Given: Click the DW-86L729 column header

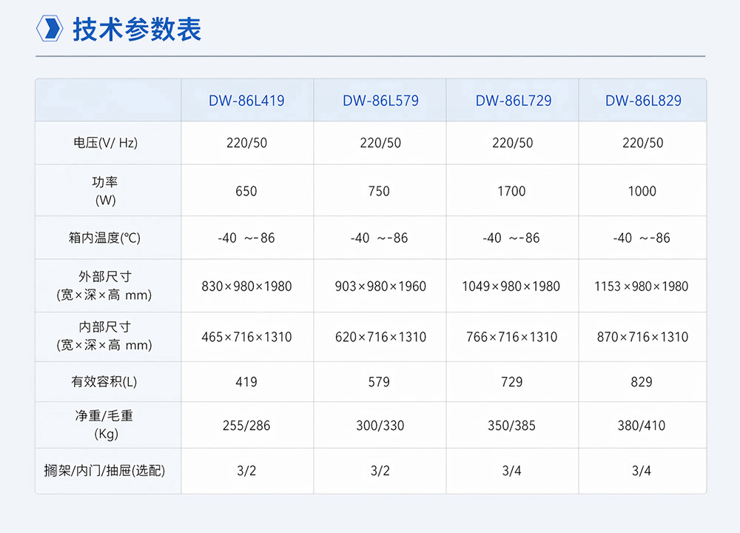Looking at the screenshot, I should (514, 101).
